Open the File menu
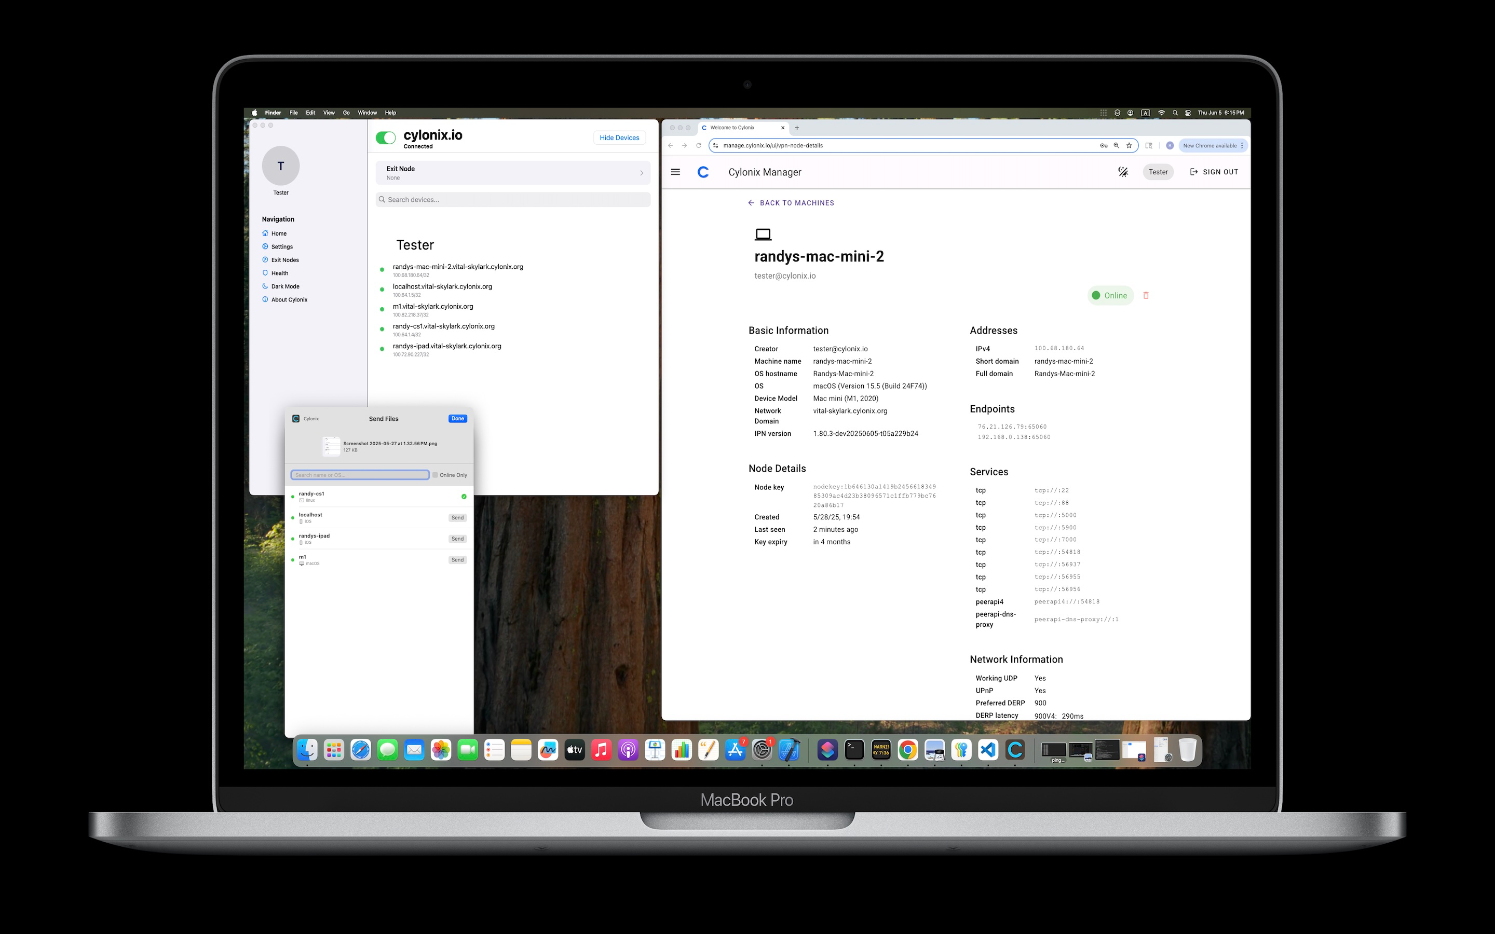 (x=293, y=113)
